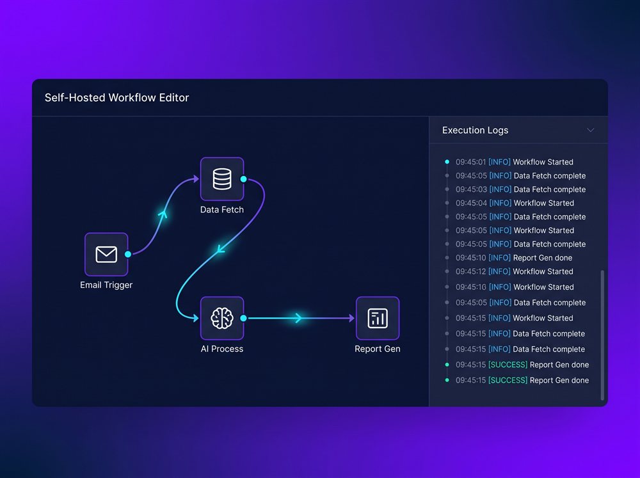Image resolution: width=640 pixels, height=478 pixels.
Task: Select the Report Gen node label
Action: pos(378,349)
